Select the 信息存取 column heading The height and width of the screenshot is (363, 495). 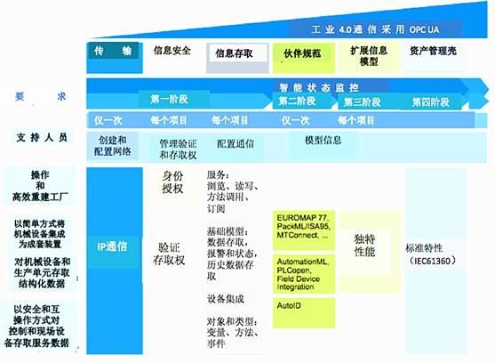(237, 58)
